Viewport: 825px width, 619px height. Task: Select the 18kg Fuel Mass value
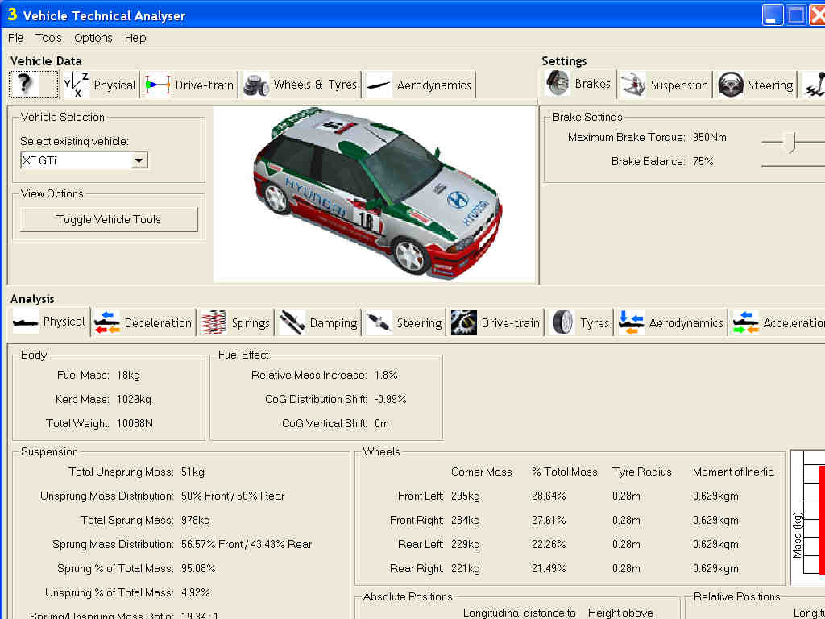[x=128, y=376]
